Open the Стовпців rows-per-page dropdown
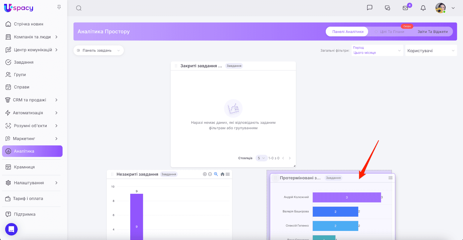Viewport: 463px width, 240px height. 261,158
